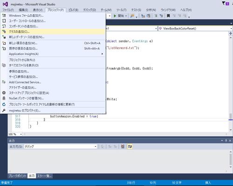Click the bookmark toggle toolbar icon
Viewport: 233px width, 186px height.
(168, 16)
